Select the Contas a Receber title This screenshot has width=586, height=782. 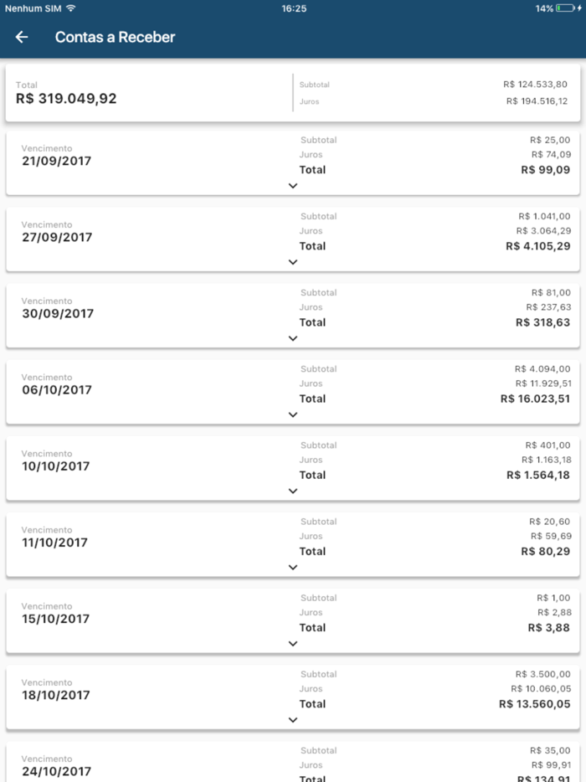(116, 38)
